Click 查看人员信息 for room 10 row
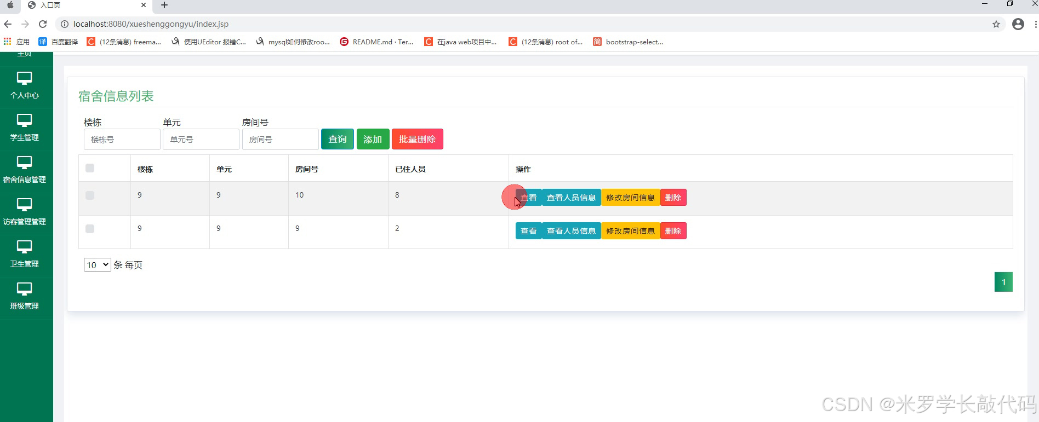The image size is (1039, 422). (572, 198)
